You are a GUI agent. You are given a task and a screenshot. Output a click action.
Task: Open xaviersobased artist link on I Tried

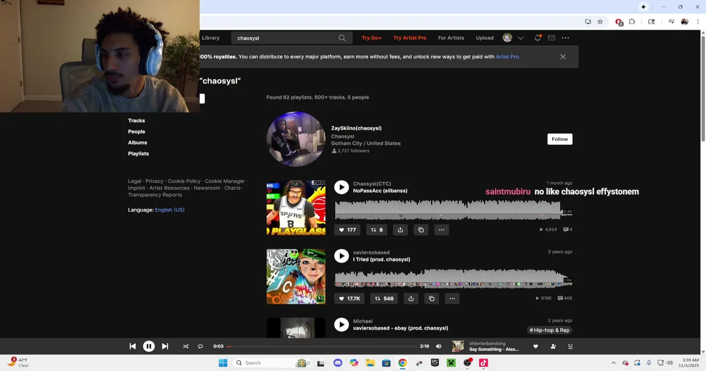pos(371,252)
